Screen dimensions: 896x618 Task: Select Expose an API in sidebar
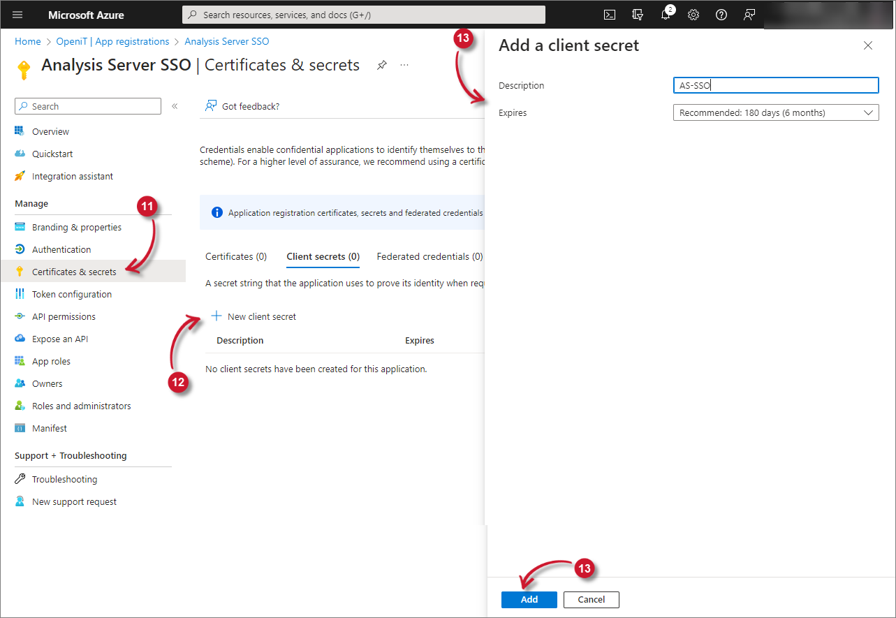click(x=61, y=339)
